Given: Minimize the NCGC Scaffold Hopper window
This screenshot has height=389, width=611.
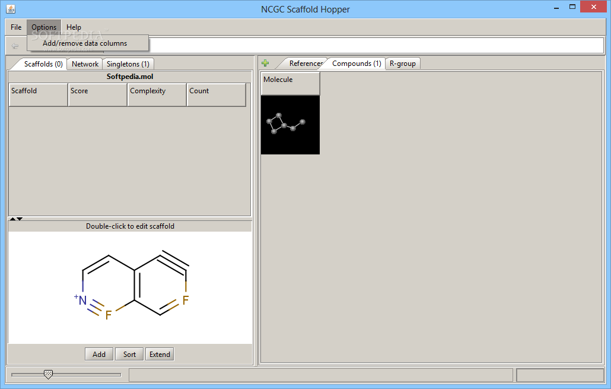Looking at the screenshot, I should coord(556,7).
